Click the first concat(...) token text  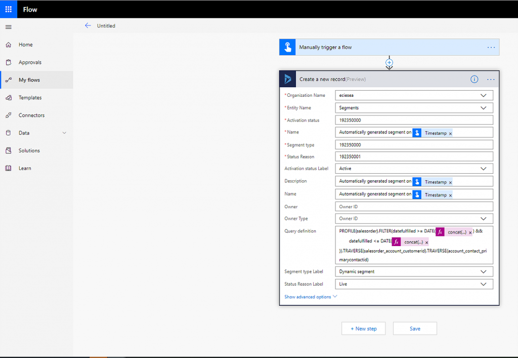pyautogui.click(x=457, y=232)
